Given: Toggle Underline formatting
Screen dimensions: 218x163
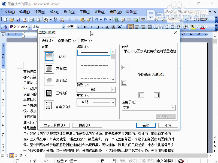Looking at the screenshot, I should (x=98, y=27).
